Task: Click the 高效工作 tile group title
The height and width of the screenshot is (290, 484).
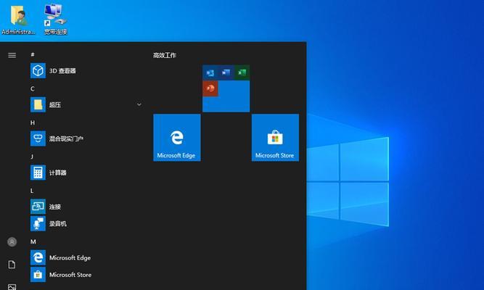Action: tap(165, 55)
